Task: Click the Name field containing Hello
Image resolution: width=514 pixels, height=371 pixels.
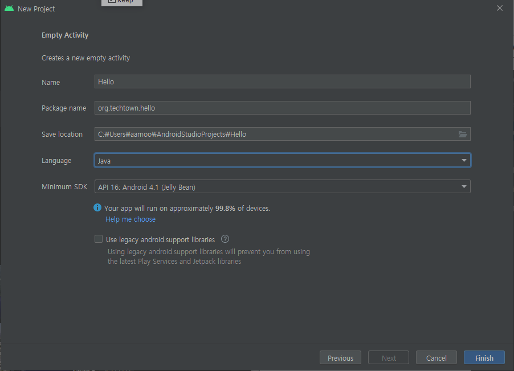Action: pyautogui.click(x=283, y=81)
